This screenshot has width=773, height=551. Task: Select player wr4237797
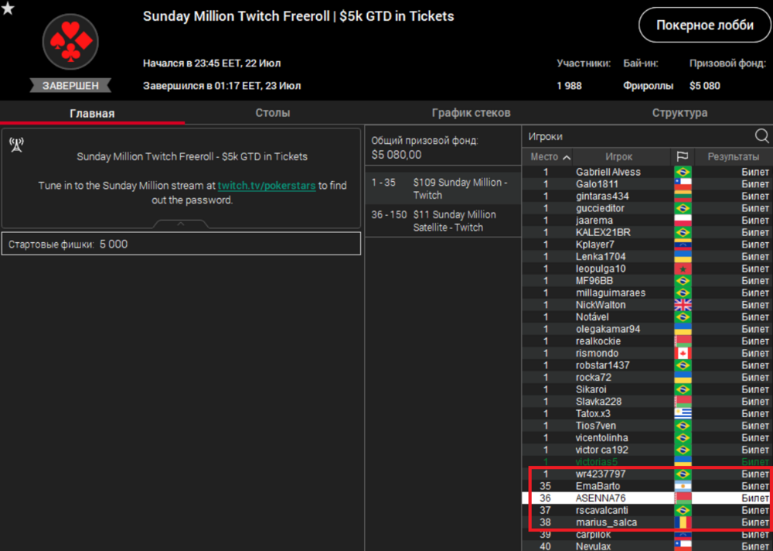coord(601,474)
